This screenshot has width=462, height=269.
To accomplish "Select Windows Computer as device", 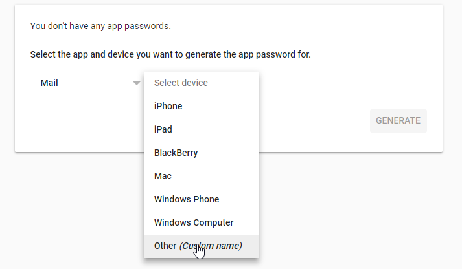I will click(x=194, y=222).
